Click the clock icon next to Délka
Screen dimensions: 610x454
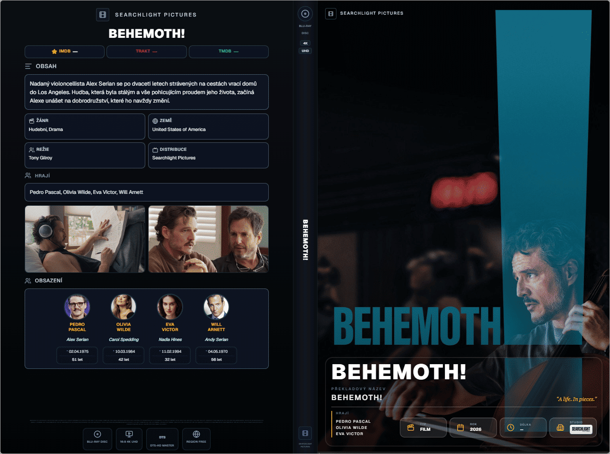[511, 428]
